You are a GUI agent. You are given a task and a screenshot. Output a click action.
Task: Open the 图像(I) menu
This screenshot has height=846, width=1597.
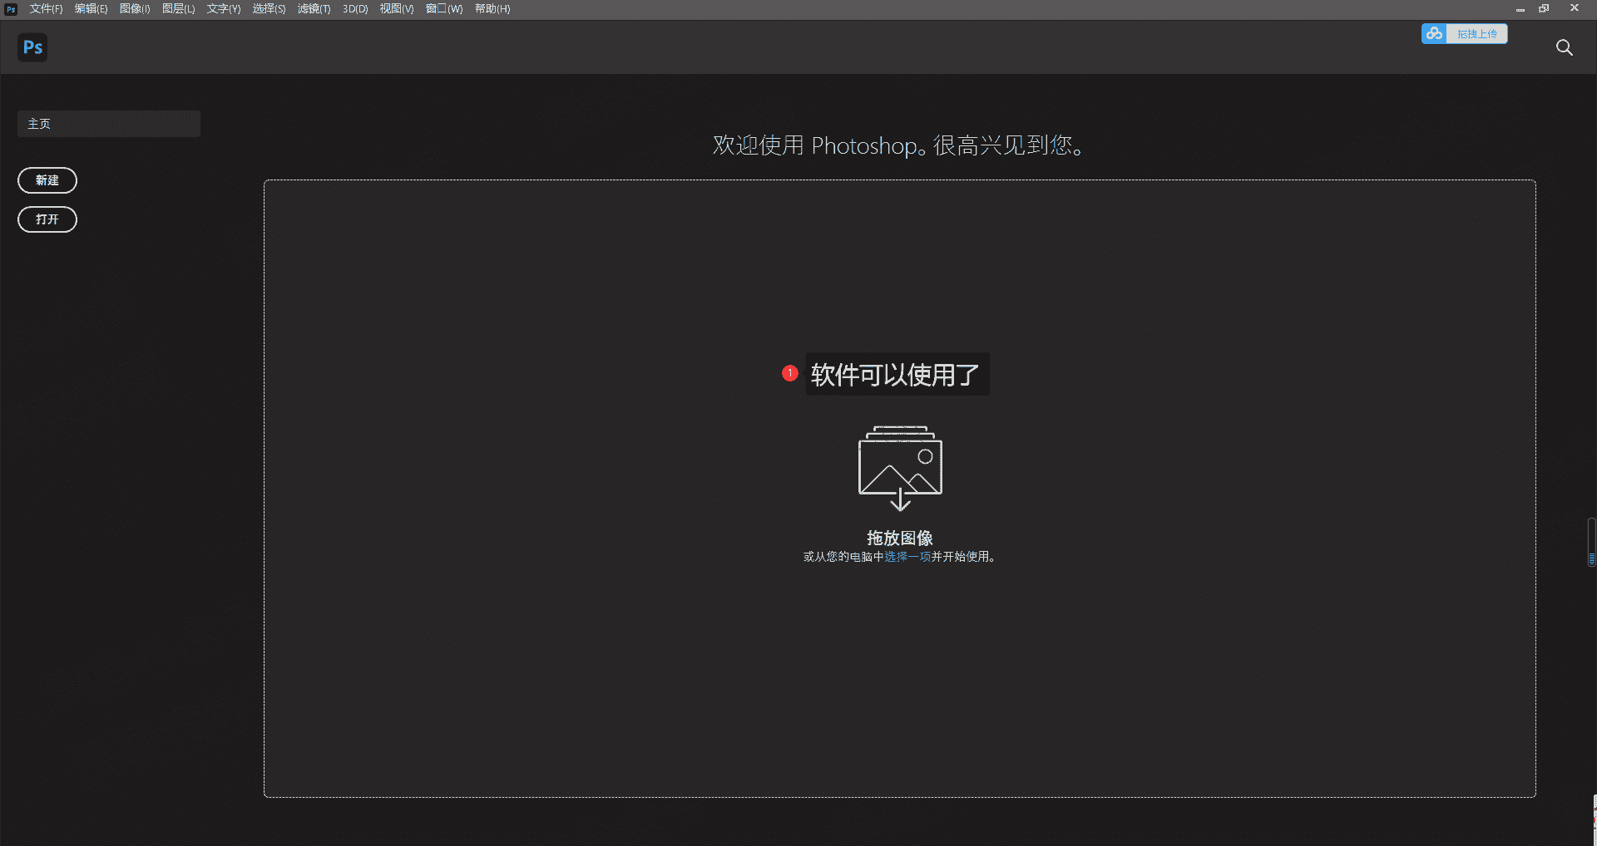click(x=135, y=9)
